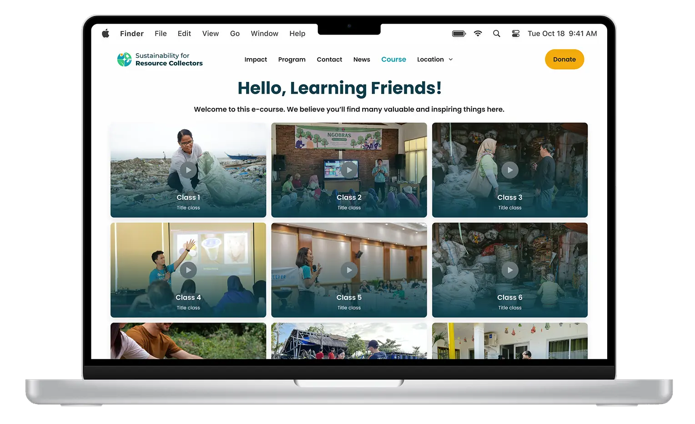This screenshot has height=424, width=695.
Task: Play the Class 1 video
Action: [x=188, y=170]
